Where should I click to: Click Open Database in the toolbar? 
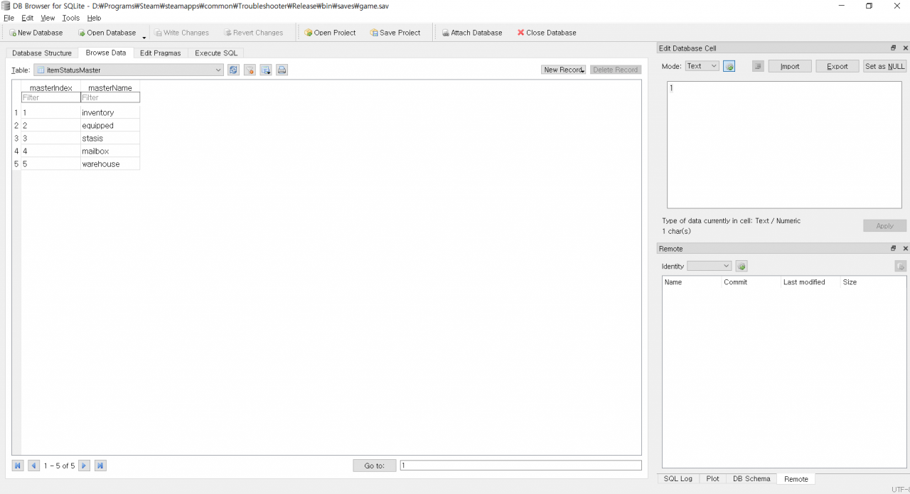107,33
